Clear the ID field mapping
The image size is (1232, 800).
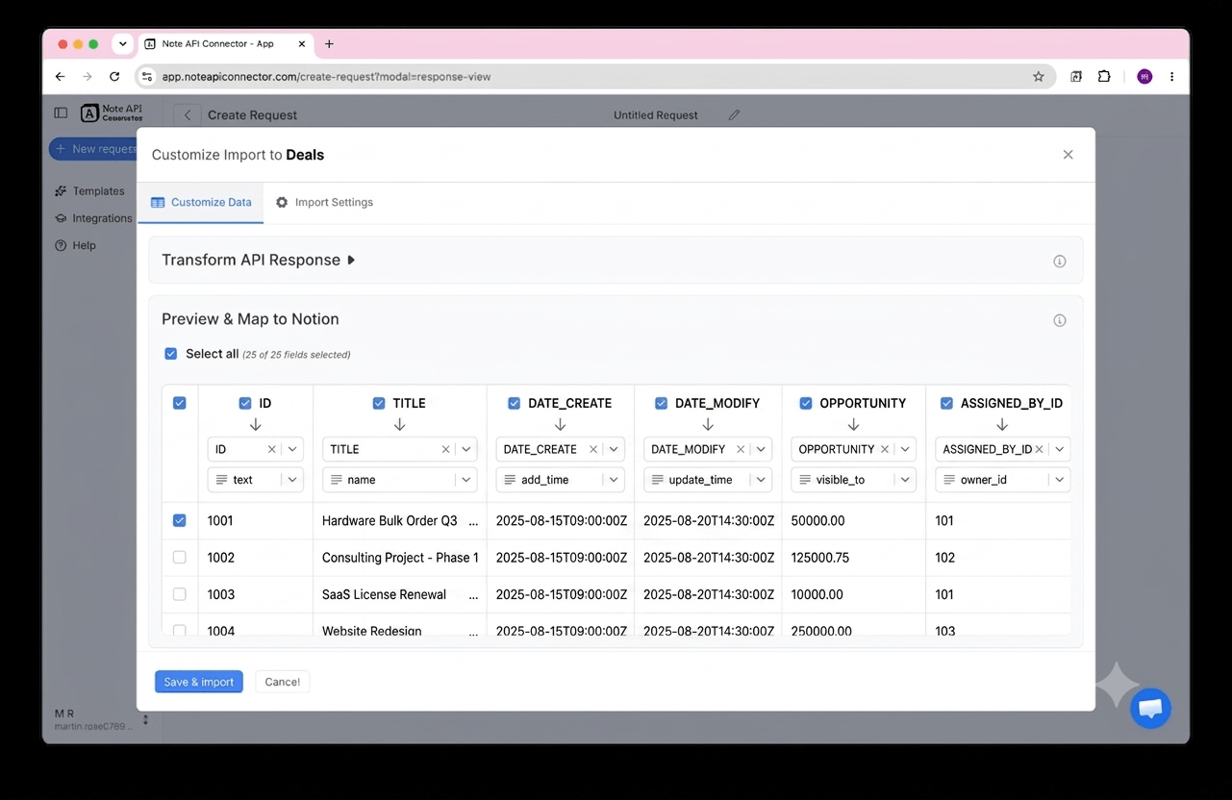pos(271,449)
